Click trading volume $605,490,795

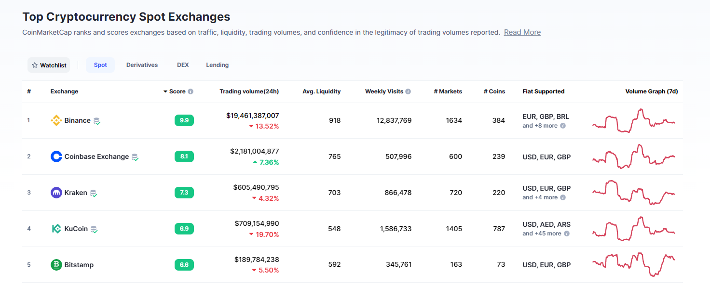point(256,187)
